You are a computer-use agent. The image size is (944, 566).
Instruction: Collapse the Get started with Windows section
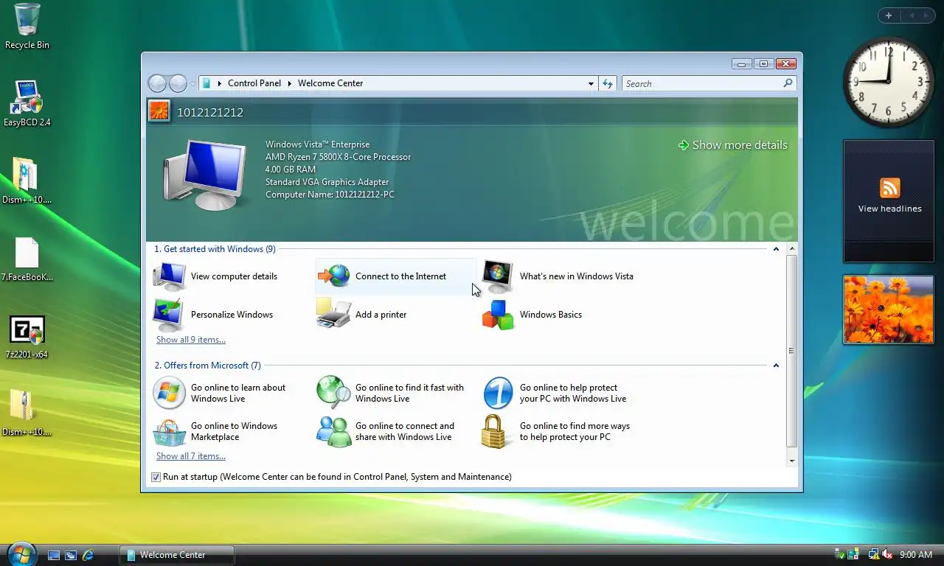776,249
